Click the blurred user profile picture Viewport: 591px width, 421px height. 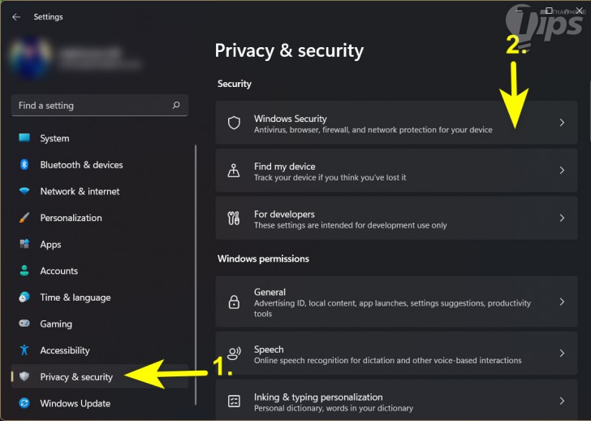[31, 58]
